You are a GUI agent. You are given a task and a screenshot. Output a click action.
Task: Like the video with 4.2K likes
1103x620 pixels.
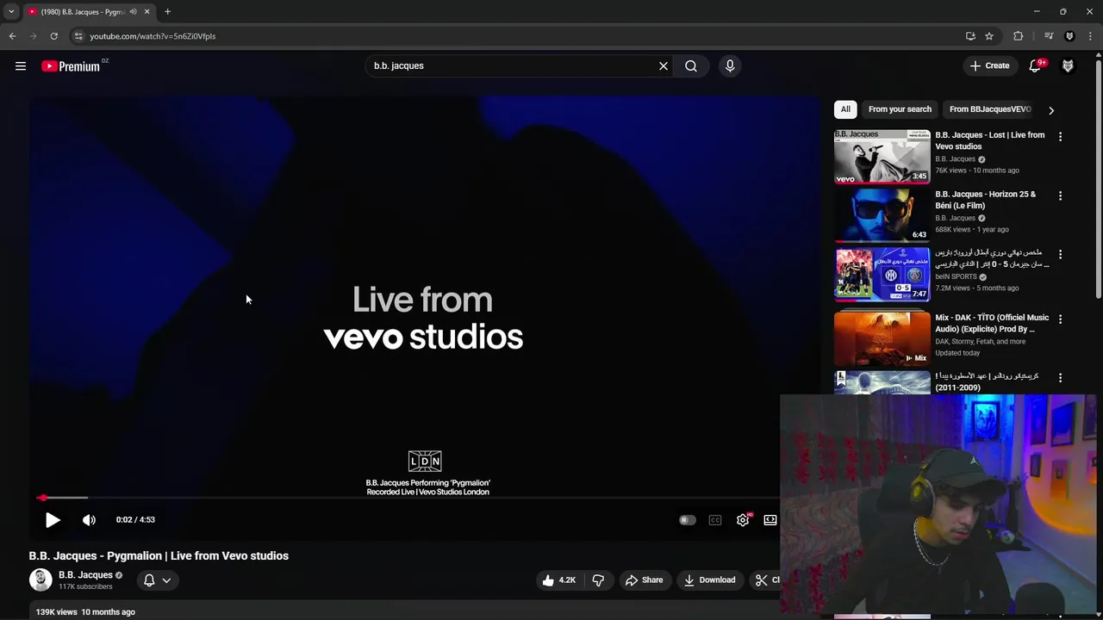558,580
